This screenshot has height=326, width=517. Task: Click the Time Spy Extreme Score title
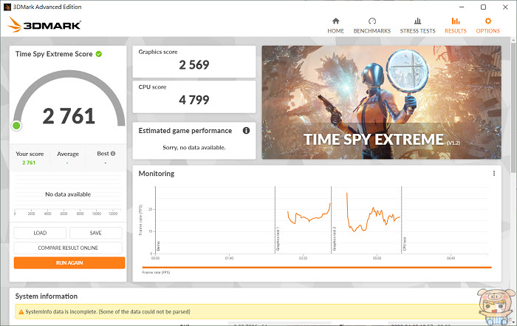click(x=54, y=54)
